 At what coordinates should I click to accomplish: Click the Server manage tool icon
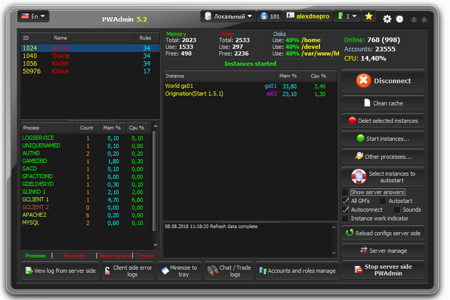click(364, 250)
